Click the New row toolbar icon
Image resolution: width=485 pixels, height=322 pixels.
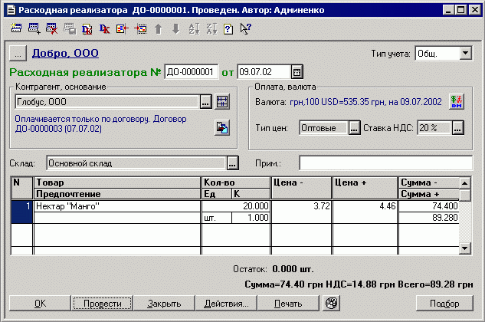[x=16, y=29]
